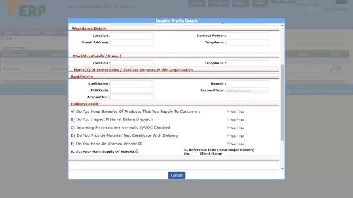Image resolution: width=353 pixels, height=198 pixels.
Task: Select Yes for keeping product samples
Action: coord(228,111)
